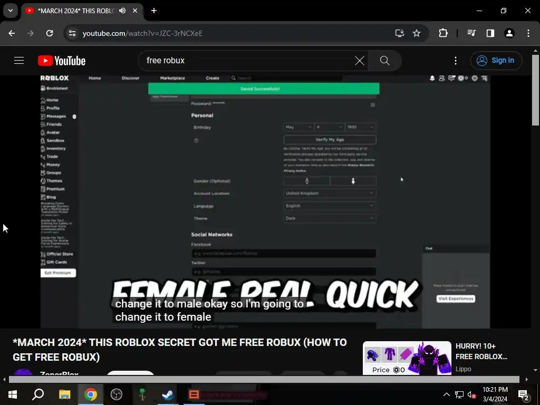Viewport: 540px width, 405px height.
Task: Open the Chrome profile menu
Action: pyautogui.click(x=509, y=33)
